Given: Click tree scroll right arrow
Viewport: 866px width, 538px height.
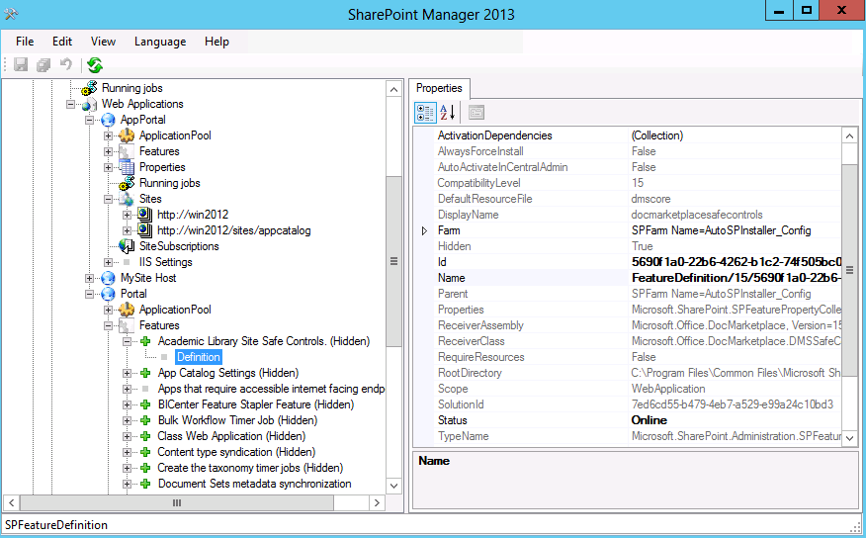Looking at the screenshot, I should tap(377, 502).
